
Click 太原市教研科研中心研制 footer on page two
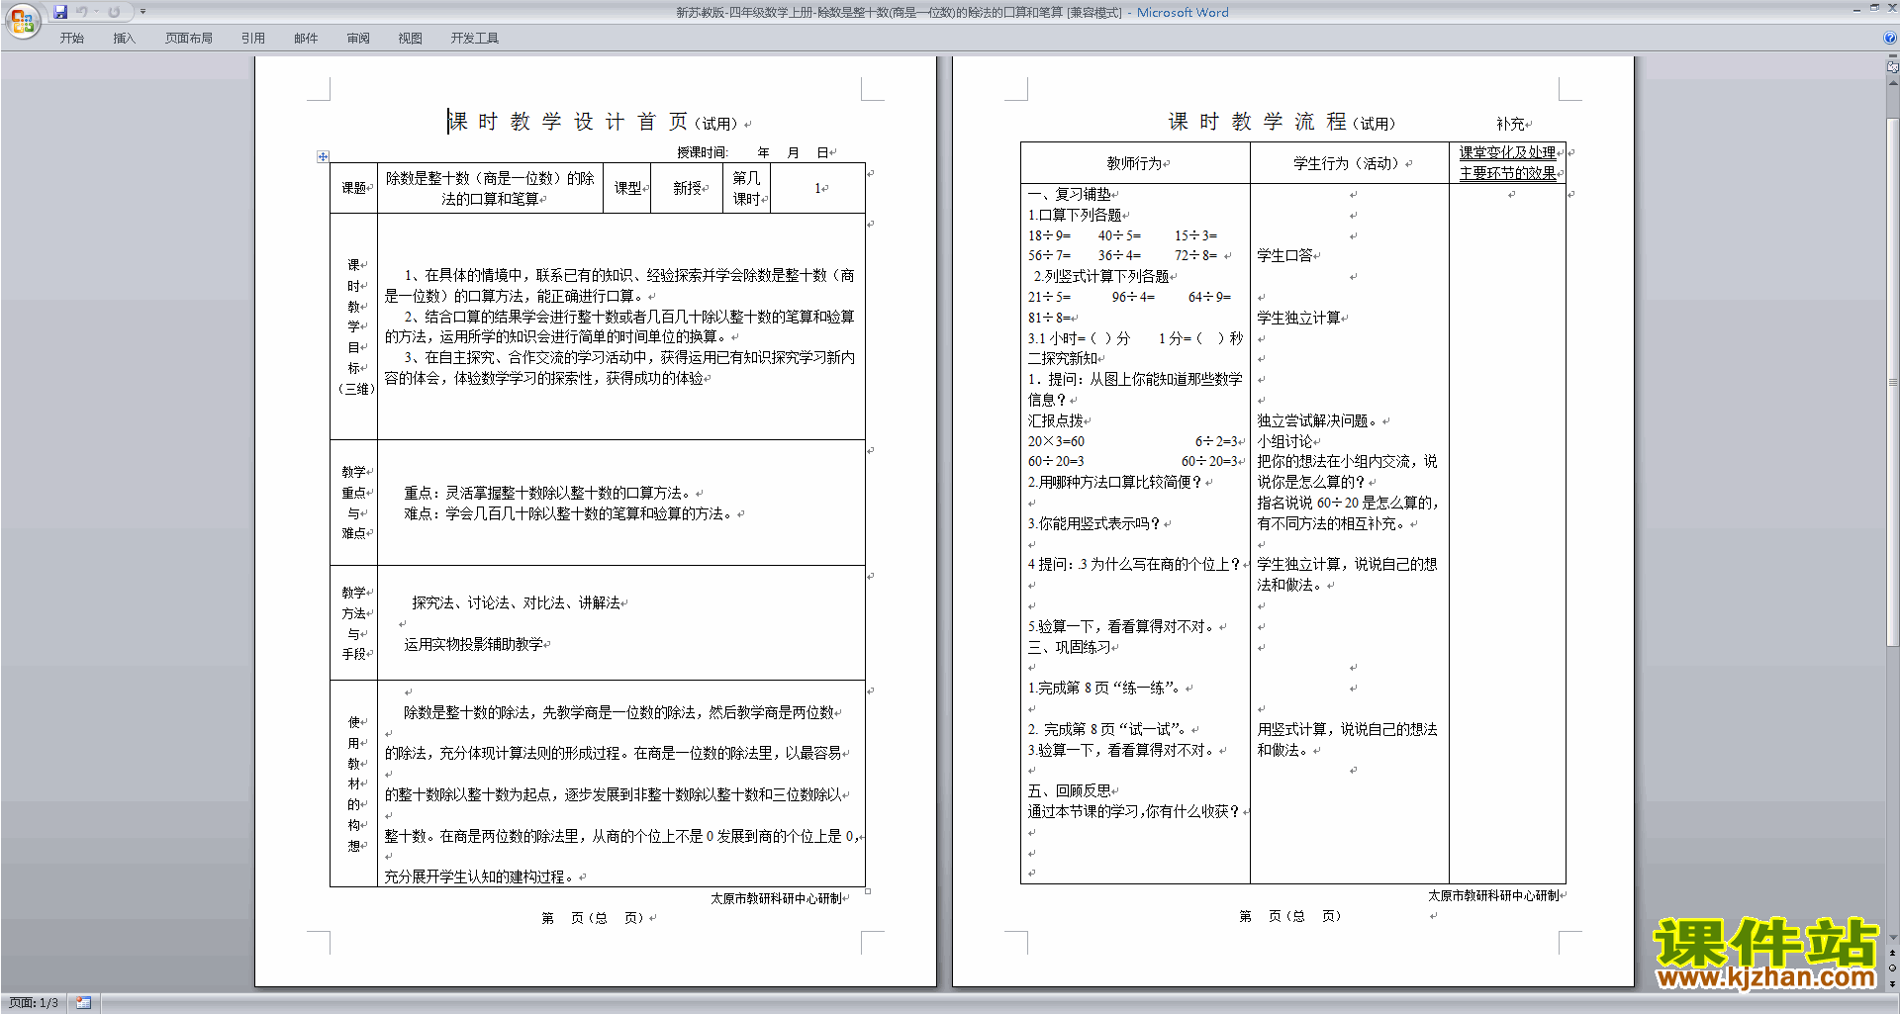[1493, 895]
